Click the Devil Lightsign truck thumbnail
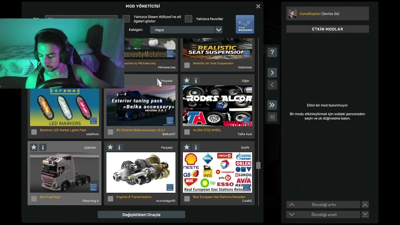This screenshot has width=400, height=225. click(x=64, y=172)
